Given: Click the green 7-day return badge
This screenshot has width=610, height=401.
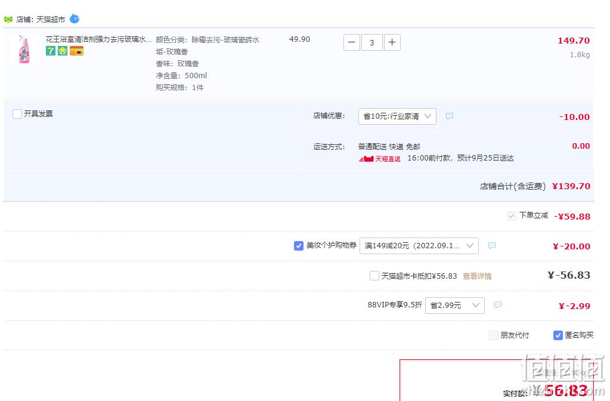Looking at the screenshot, I should pos(51,51).
